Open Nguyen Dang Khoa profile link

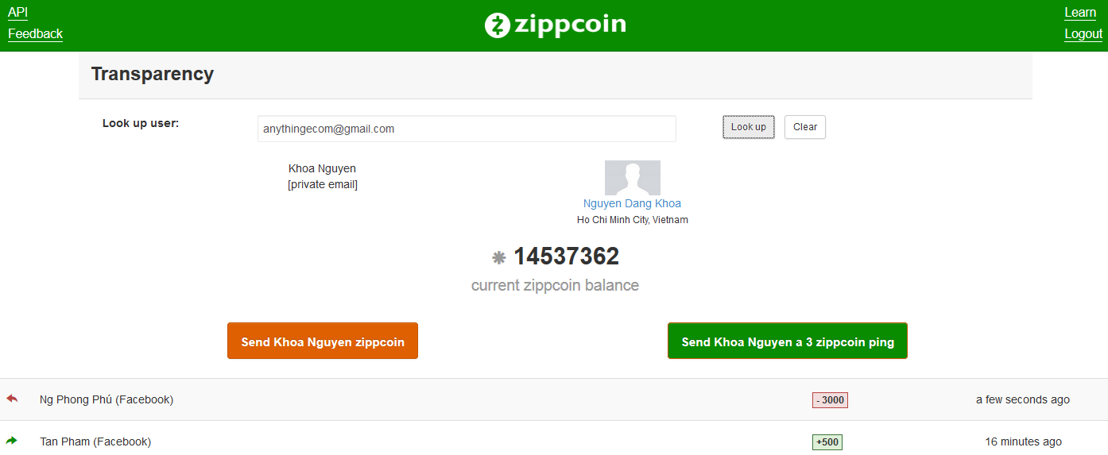click(x=632, y=203)
